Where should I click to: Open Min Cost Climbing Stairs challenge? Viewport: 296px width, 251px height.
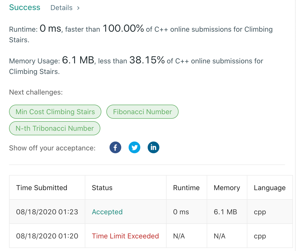tap(55, 112)
